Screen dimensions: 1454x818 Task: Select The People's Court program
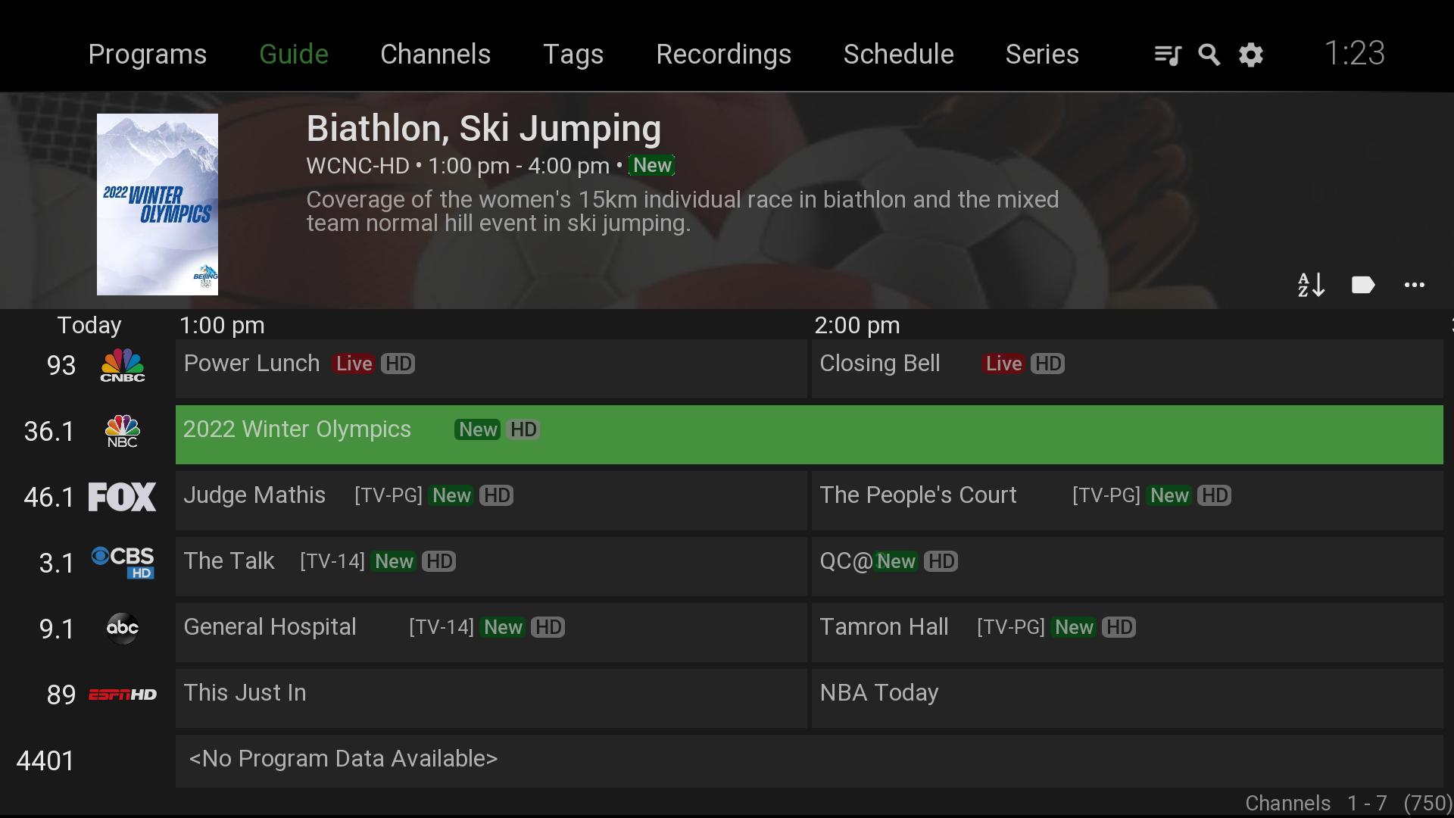coord(1128,501)
